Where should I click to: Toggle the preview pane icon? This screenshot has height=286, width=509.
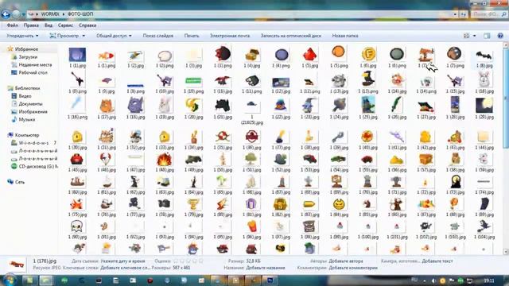click(487, 36)
